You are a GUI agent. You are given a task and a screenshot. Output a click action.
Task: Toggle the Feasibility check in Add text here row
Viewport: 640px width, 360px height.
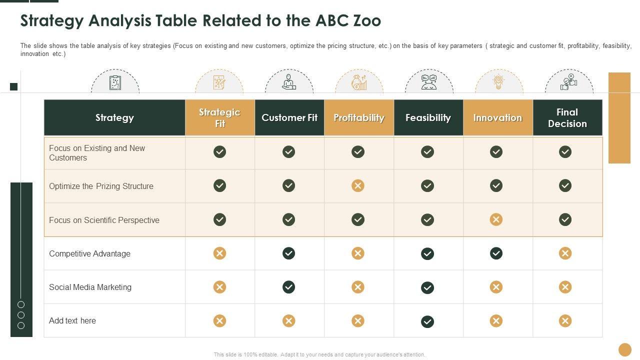[x=427, y=321]
